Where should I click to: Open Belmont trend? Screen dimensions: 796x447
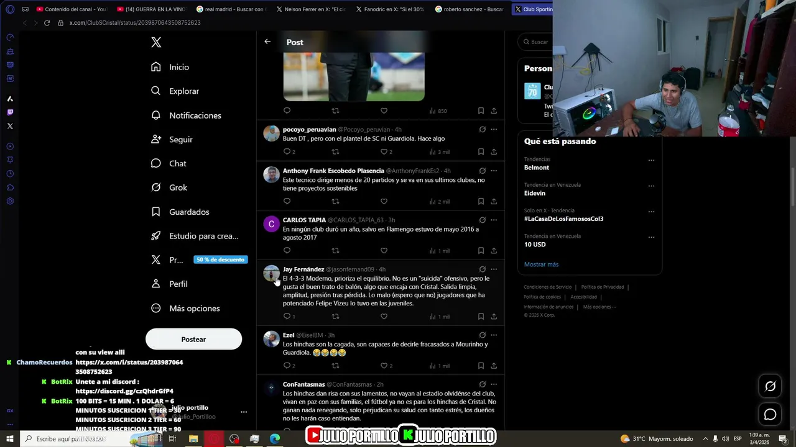537,168
